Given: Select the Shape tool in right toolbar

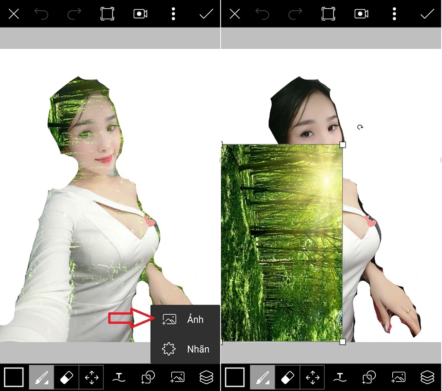Looking at the screenshot, I should coord(369,377).
